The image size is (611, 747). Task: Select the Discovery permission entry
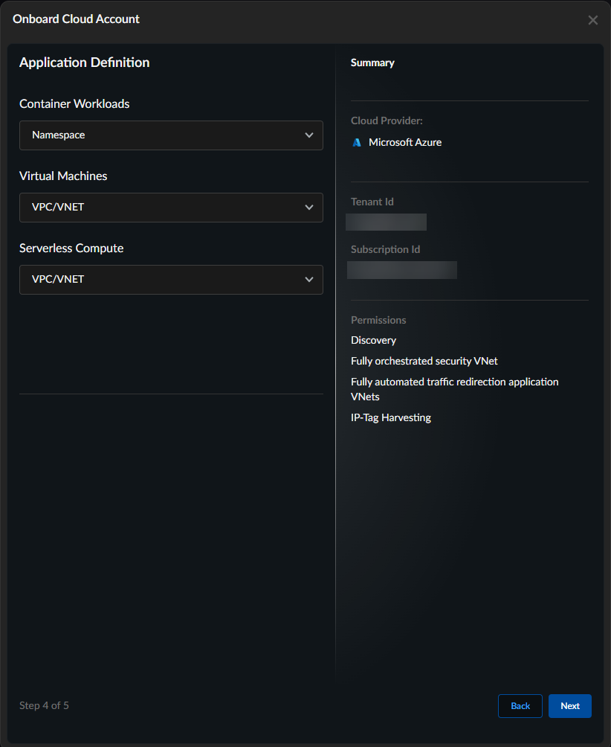[373, 340]
